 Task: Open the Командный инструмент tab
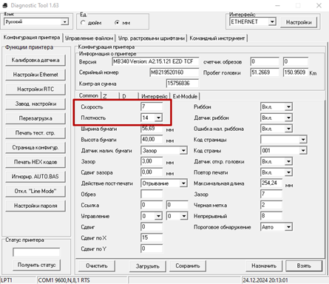[x=217, y=38]
